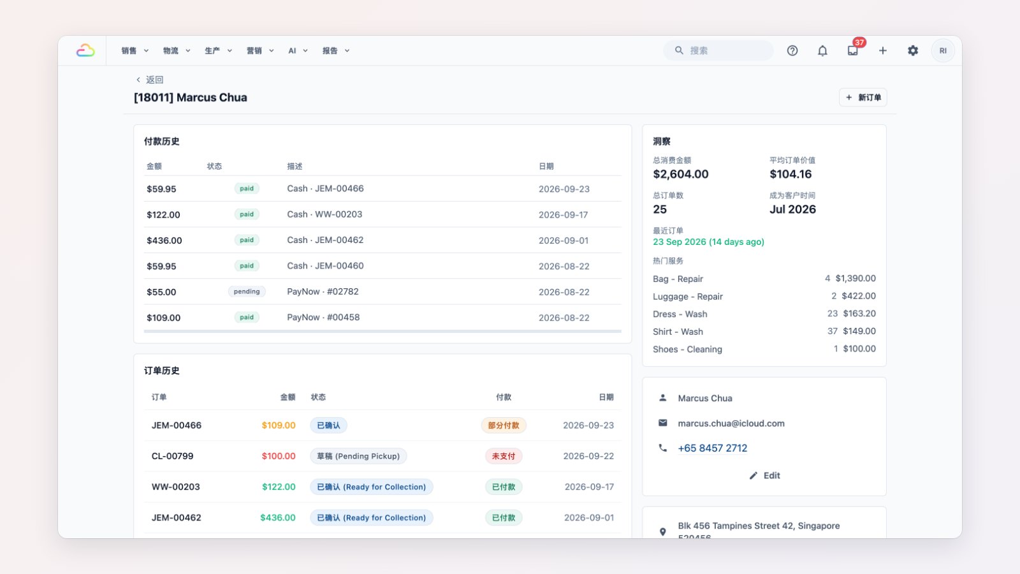Screen dimensions: 1020x574
Task: Click the 部分付款 payment badge
Action: click(504, 425)
